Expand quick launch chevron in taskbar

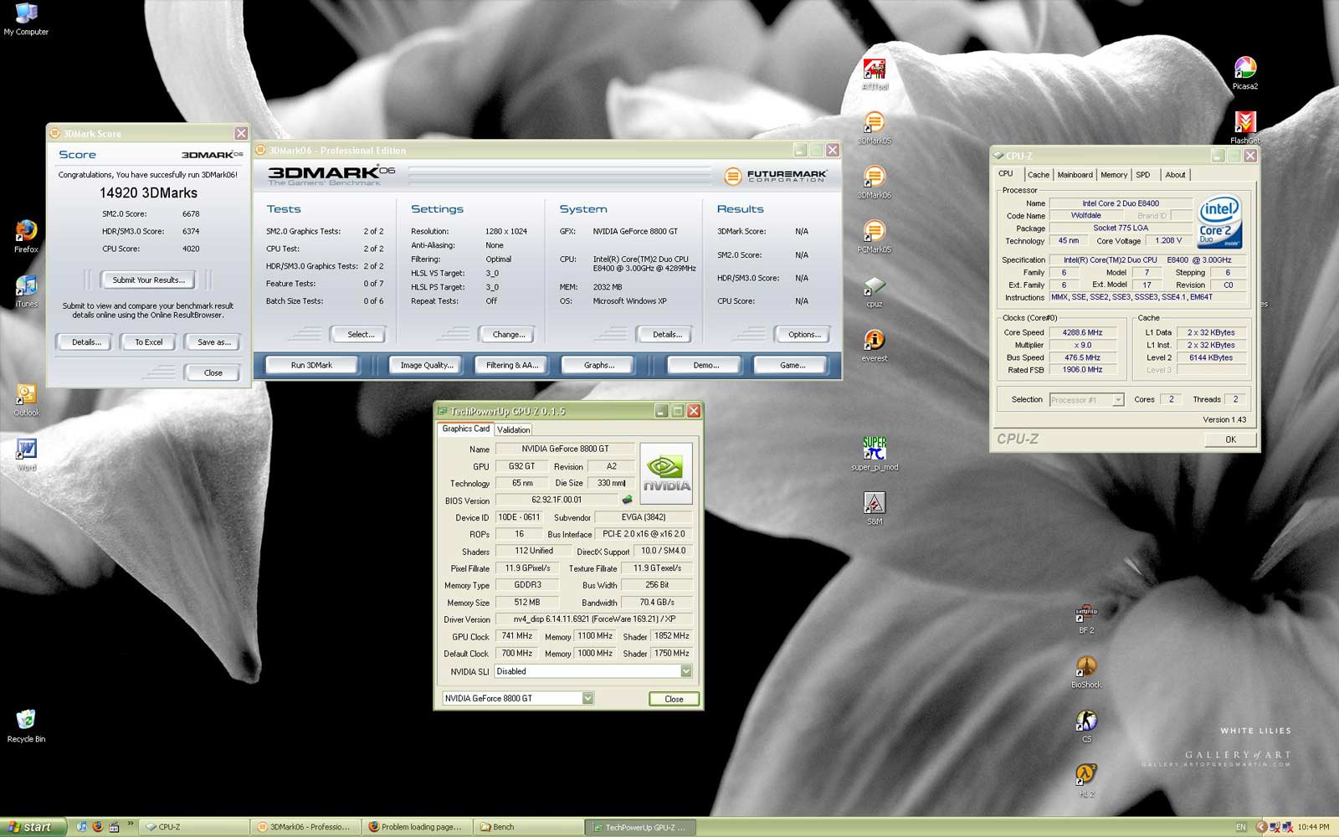click(x=131, y=825)
